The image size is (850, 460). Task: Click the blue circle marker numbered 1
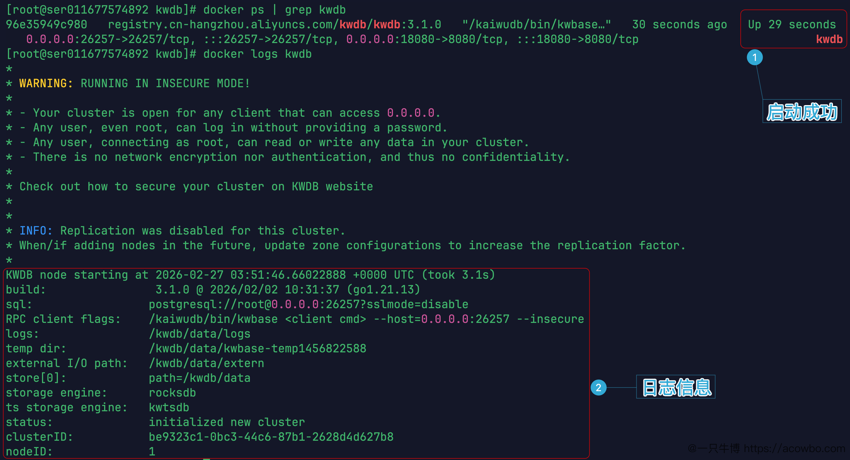click(755, 57)
